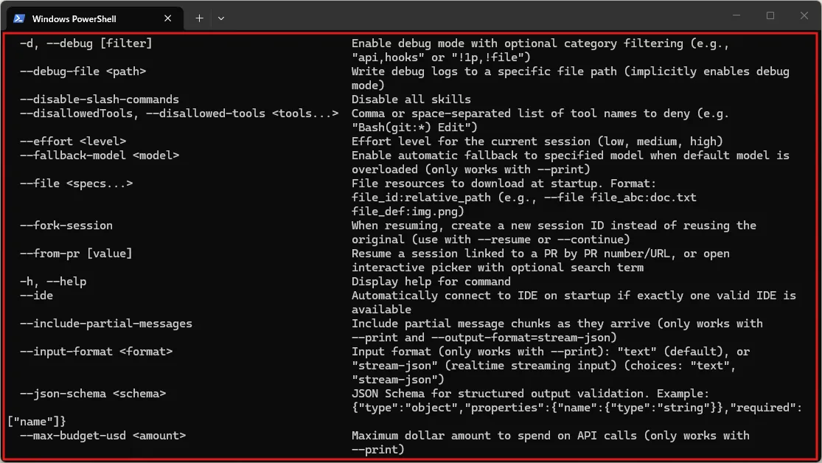Click "Write debug logs to a specific file path" line
Screen dimensions: 822x463
[x=571, y=72]
